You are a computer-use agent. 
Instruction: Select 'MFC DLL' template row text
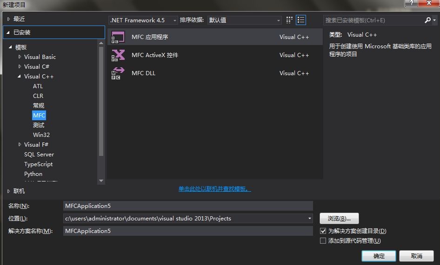pos(143,73)
